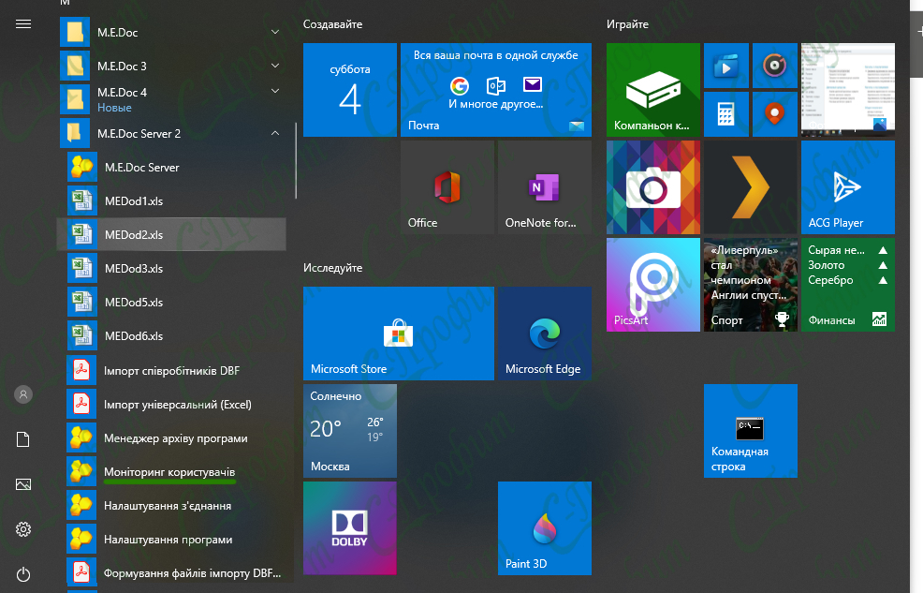Open the Microsoft Store tile
Viewport: 923px width, 593px height.
tap(399, 334)
